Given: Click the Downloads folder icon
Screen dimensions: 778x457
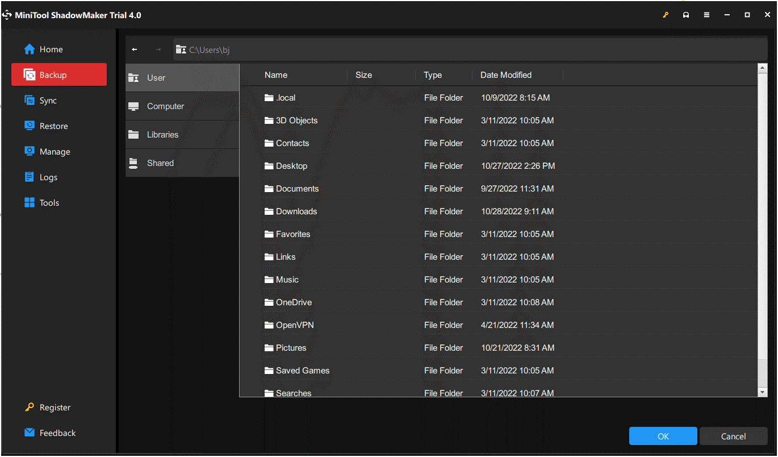Looking at the screenshot, I should click(x=269, y=211).
